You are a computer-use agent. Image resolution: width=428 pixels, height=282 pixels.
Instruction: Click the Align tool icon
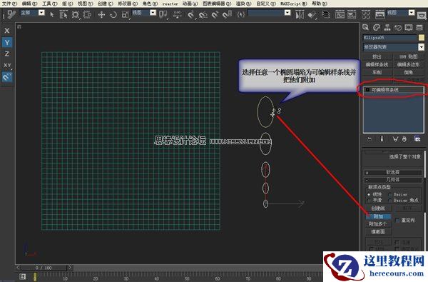(312, 14)
